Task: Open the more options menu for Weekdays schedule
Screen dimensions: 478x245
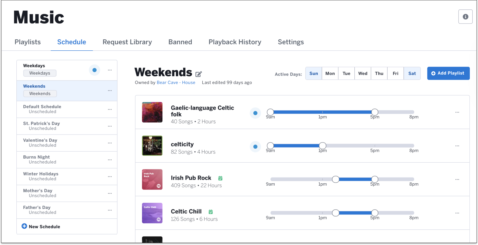Action: (x=110, y=70)
